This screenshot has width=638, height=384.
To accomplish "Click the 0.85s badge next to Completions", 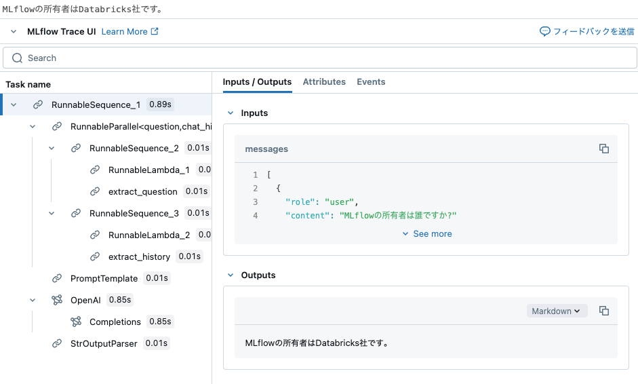I will 160,322.
